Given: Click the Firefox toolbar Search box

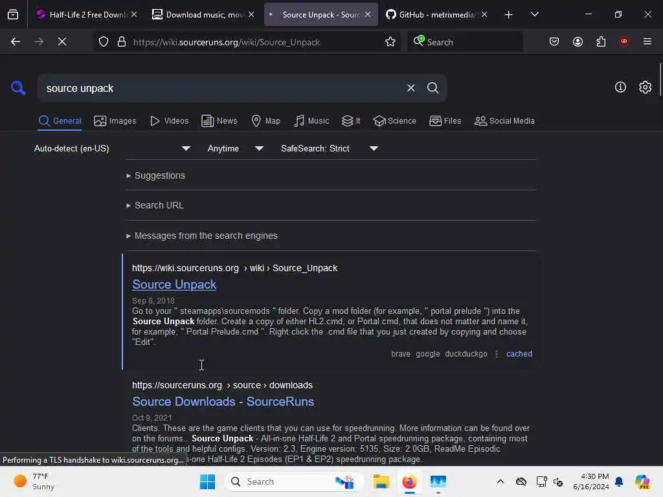Looking at the screenshot, I should [x=465, y=42].
